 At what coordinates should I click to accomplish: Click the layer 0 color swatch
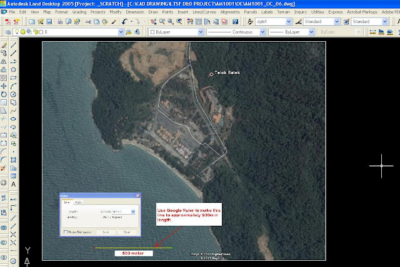click(41, 32)
